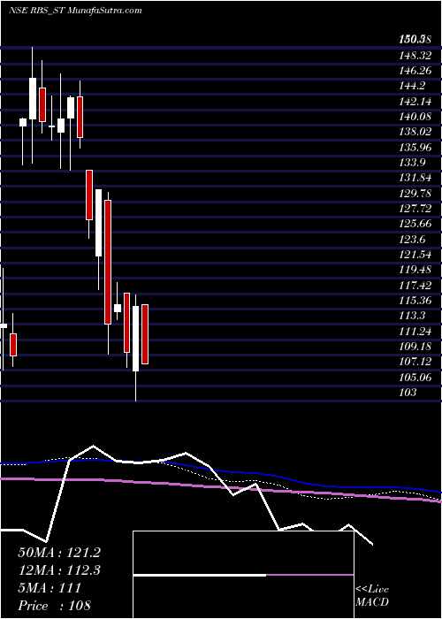Select the 115.36 price axis label
Viewport: 442px width, 619px height.
(x=415, y=301)
